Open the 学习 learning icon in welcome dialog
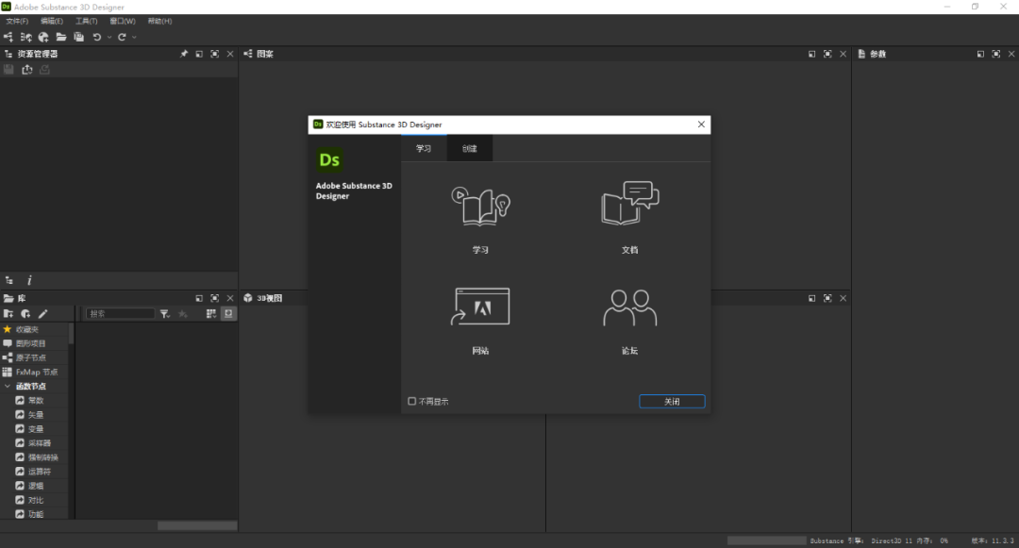Viewport: 1019px width, 548px height. (x=481, y=207)
